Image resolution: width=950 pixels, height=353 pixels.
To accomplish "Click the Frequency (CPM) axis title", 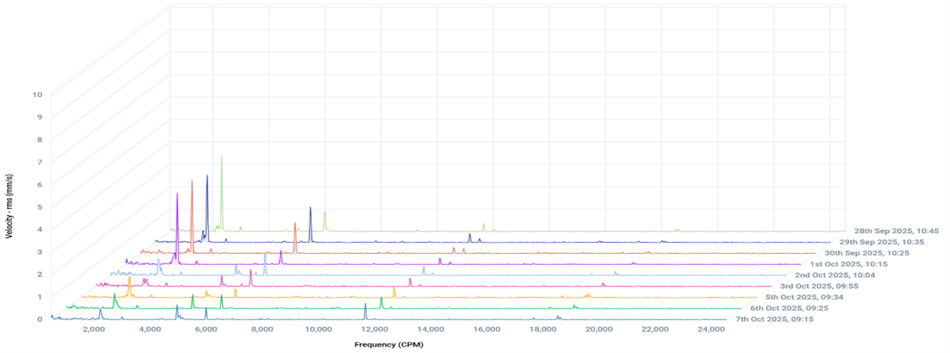I will 389,346.
